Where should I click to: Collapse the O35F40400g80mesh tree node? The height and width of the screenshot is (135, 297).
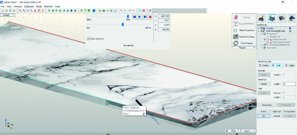[x=258, y=31]
